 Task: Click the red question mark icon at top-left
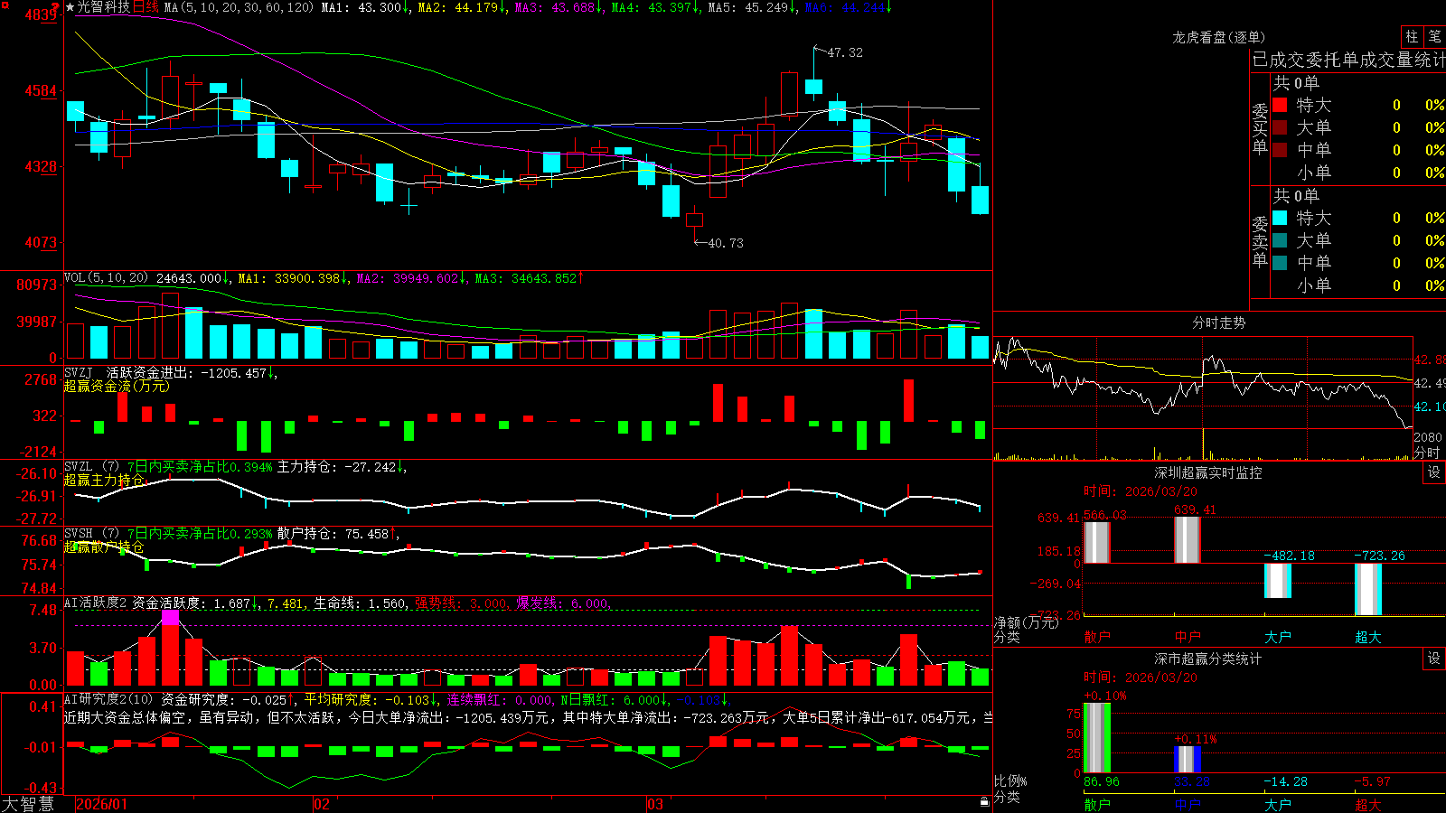point(56,7)
